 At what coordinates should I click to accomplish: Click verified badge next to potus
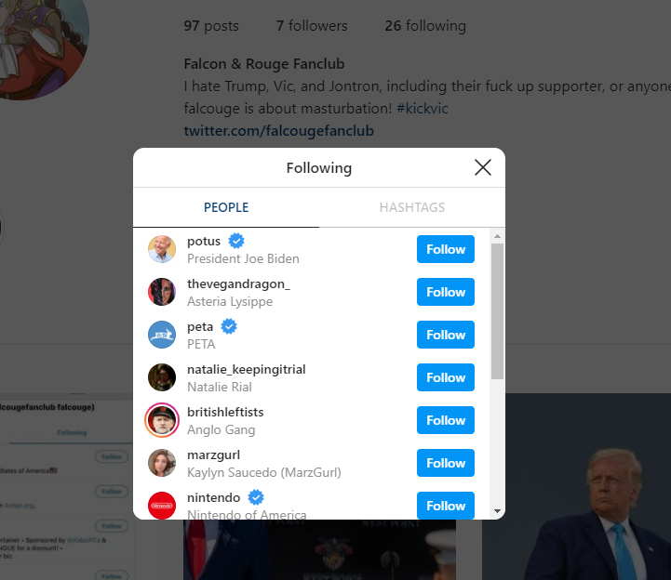(x=236, y=241)
